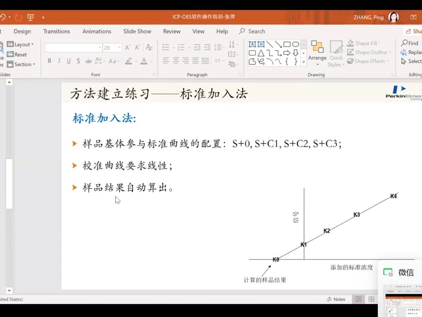This screenshot has width=422, height=317.
Task: Select the triangle shape
Action: tap(261, 53)
